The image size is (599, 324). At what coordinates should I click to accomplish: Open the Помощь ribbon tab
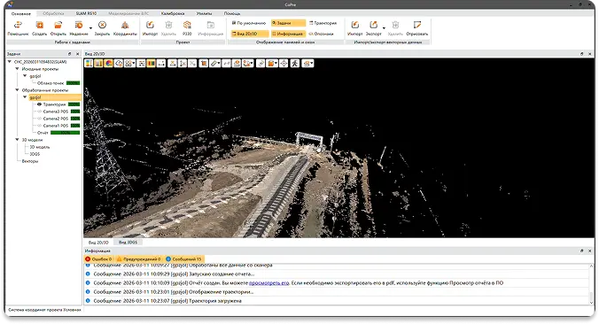click(232, 13)
